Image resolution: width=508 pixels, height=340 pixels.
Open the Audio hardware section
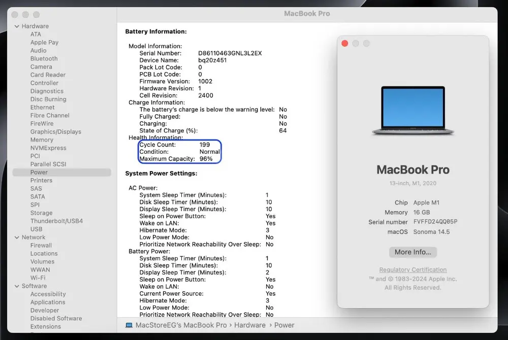pyautogui.click(x=38, y=50)
